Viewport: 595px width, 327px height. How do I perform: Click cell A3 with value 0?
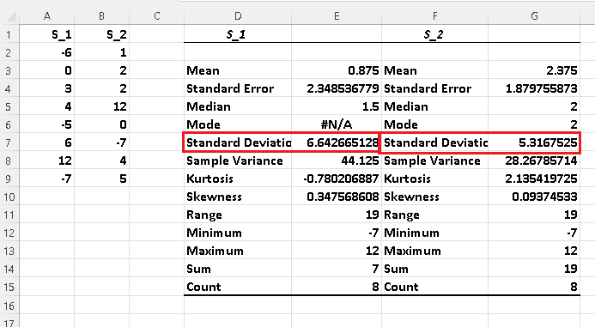[x=47, y=70]
